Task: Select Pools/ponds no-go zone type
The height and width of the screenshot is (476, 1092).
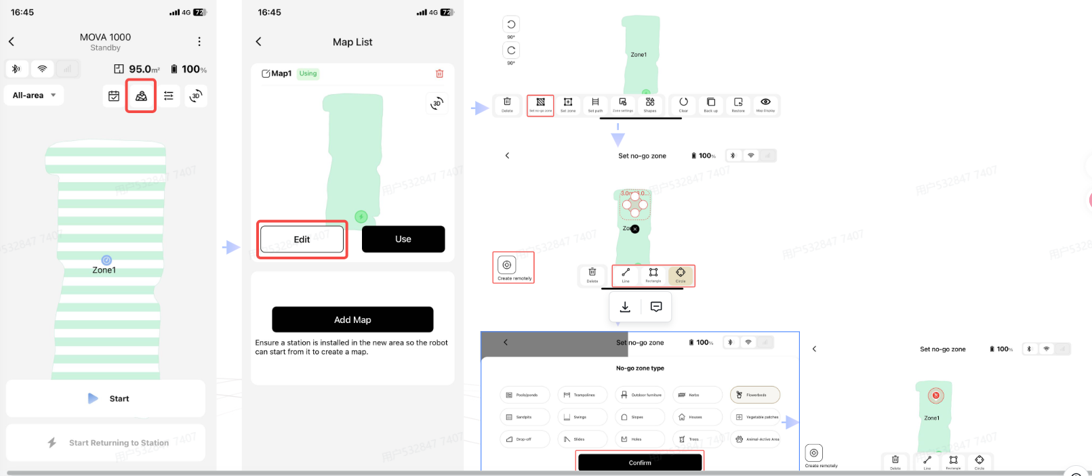Action: click(525, 395)
